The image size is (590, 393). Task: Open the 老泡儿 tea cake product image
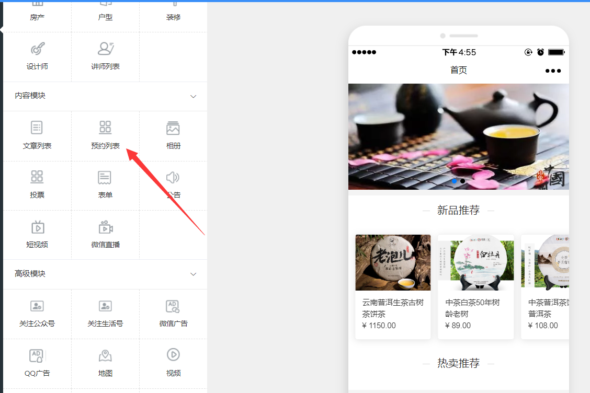pyautogui.click(x=393, y=262)
